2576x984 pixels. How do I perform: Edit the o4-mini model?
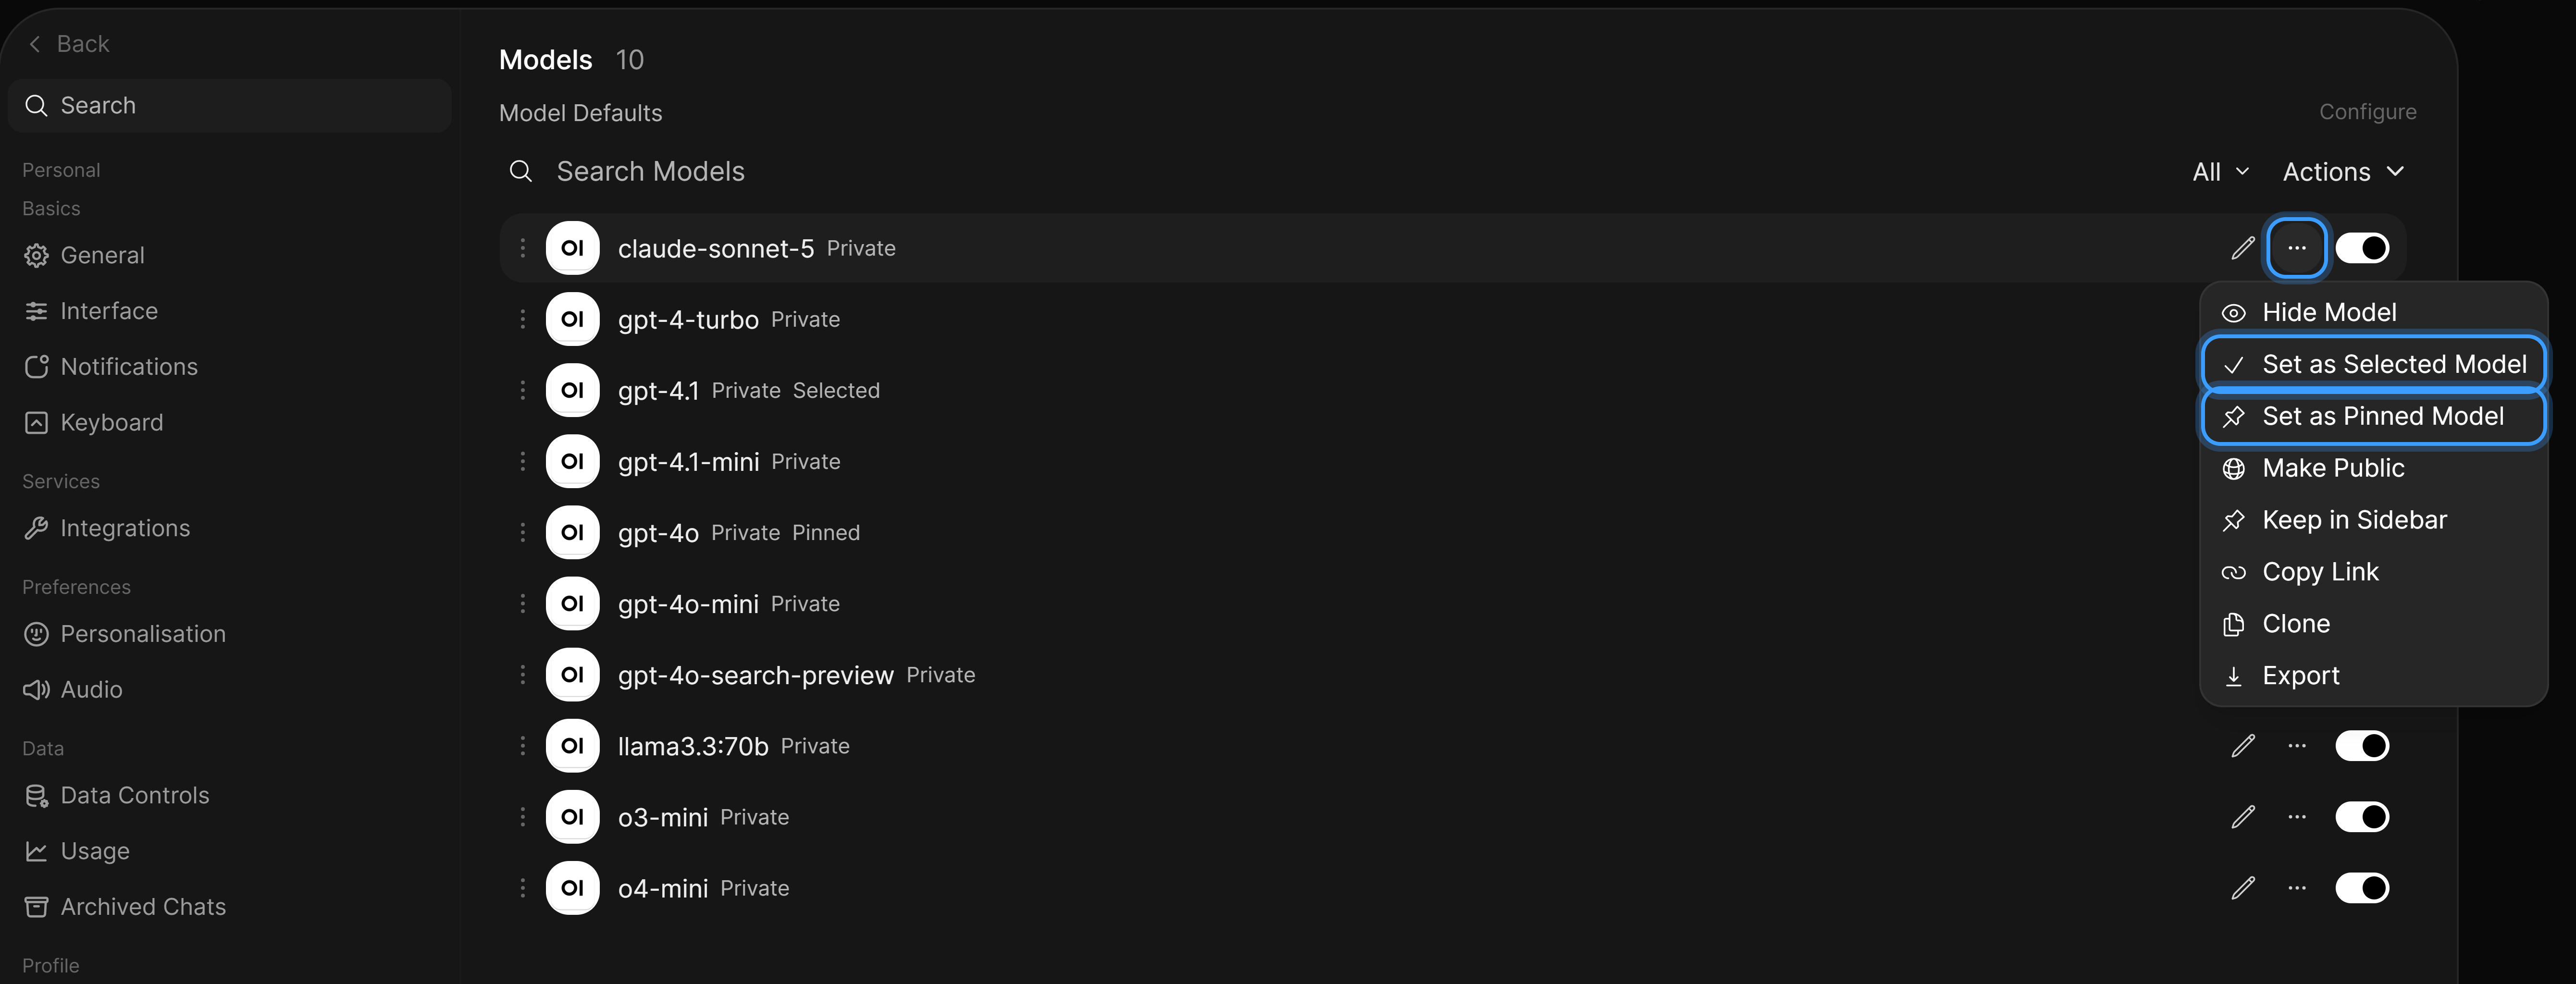click(2243, 888)
